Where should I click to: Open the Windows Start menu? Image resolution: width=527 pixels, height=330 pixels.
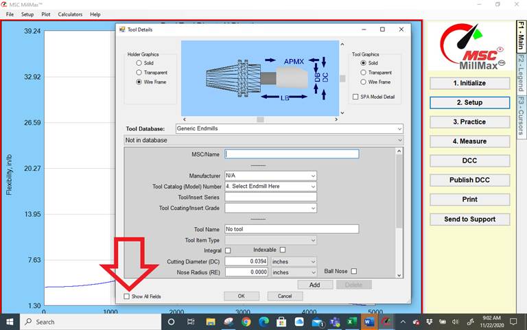pyautogui.click(x=10, y=322)
